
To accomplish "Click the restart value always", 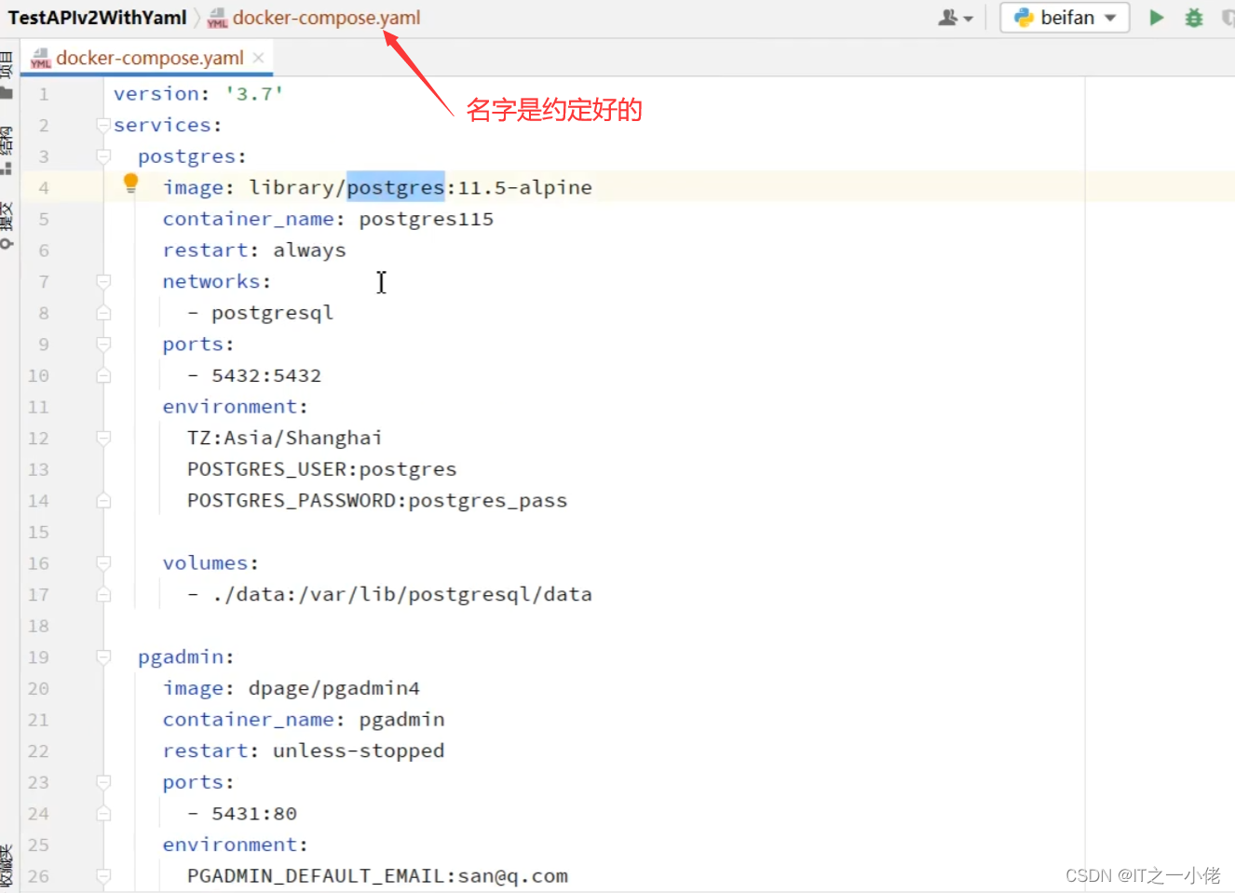I will pos(309,250).
